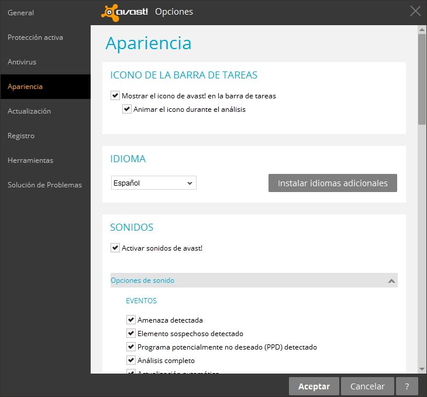Click the IDIOMA heading

128,159
